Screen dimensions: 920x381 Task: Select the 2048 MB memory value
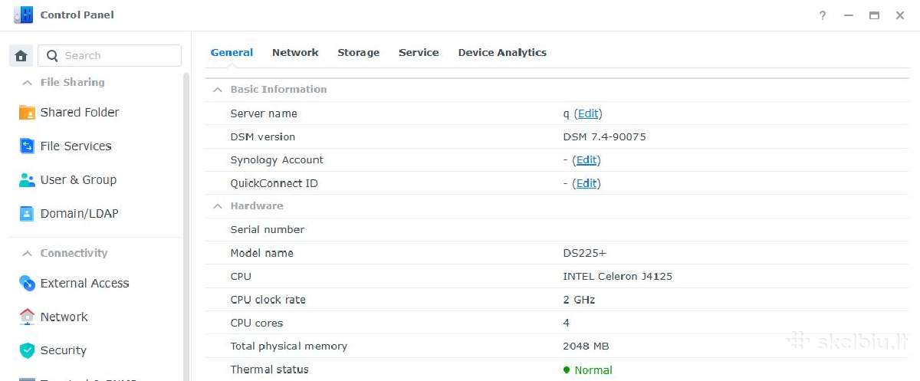[x=586, y=347]
